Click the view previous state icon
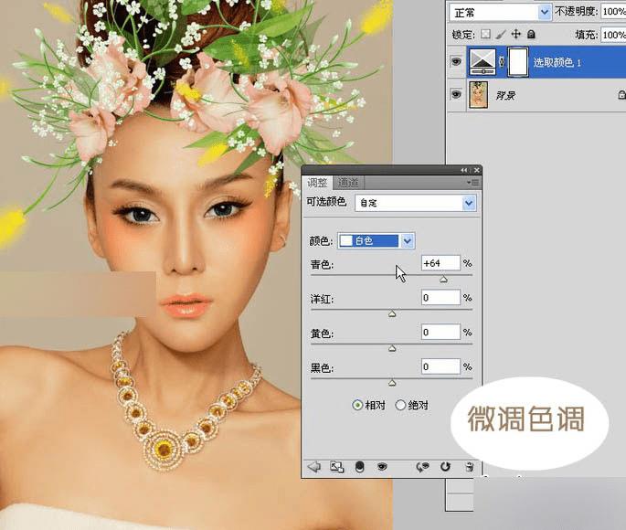The image size is (626, 530). 422,467
